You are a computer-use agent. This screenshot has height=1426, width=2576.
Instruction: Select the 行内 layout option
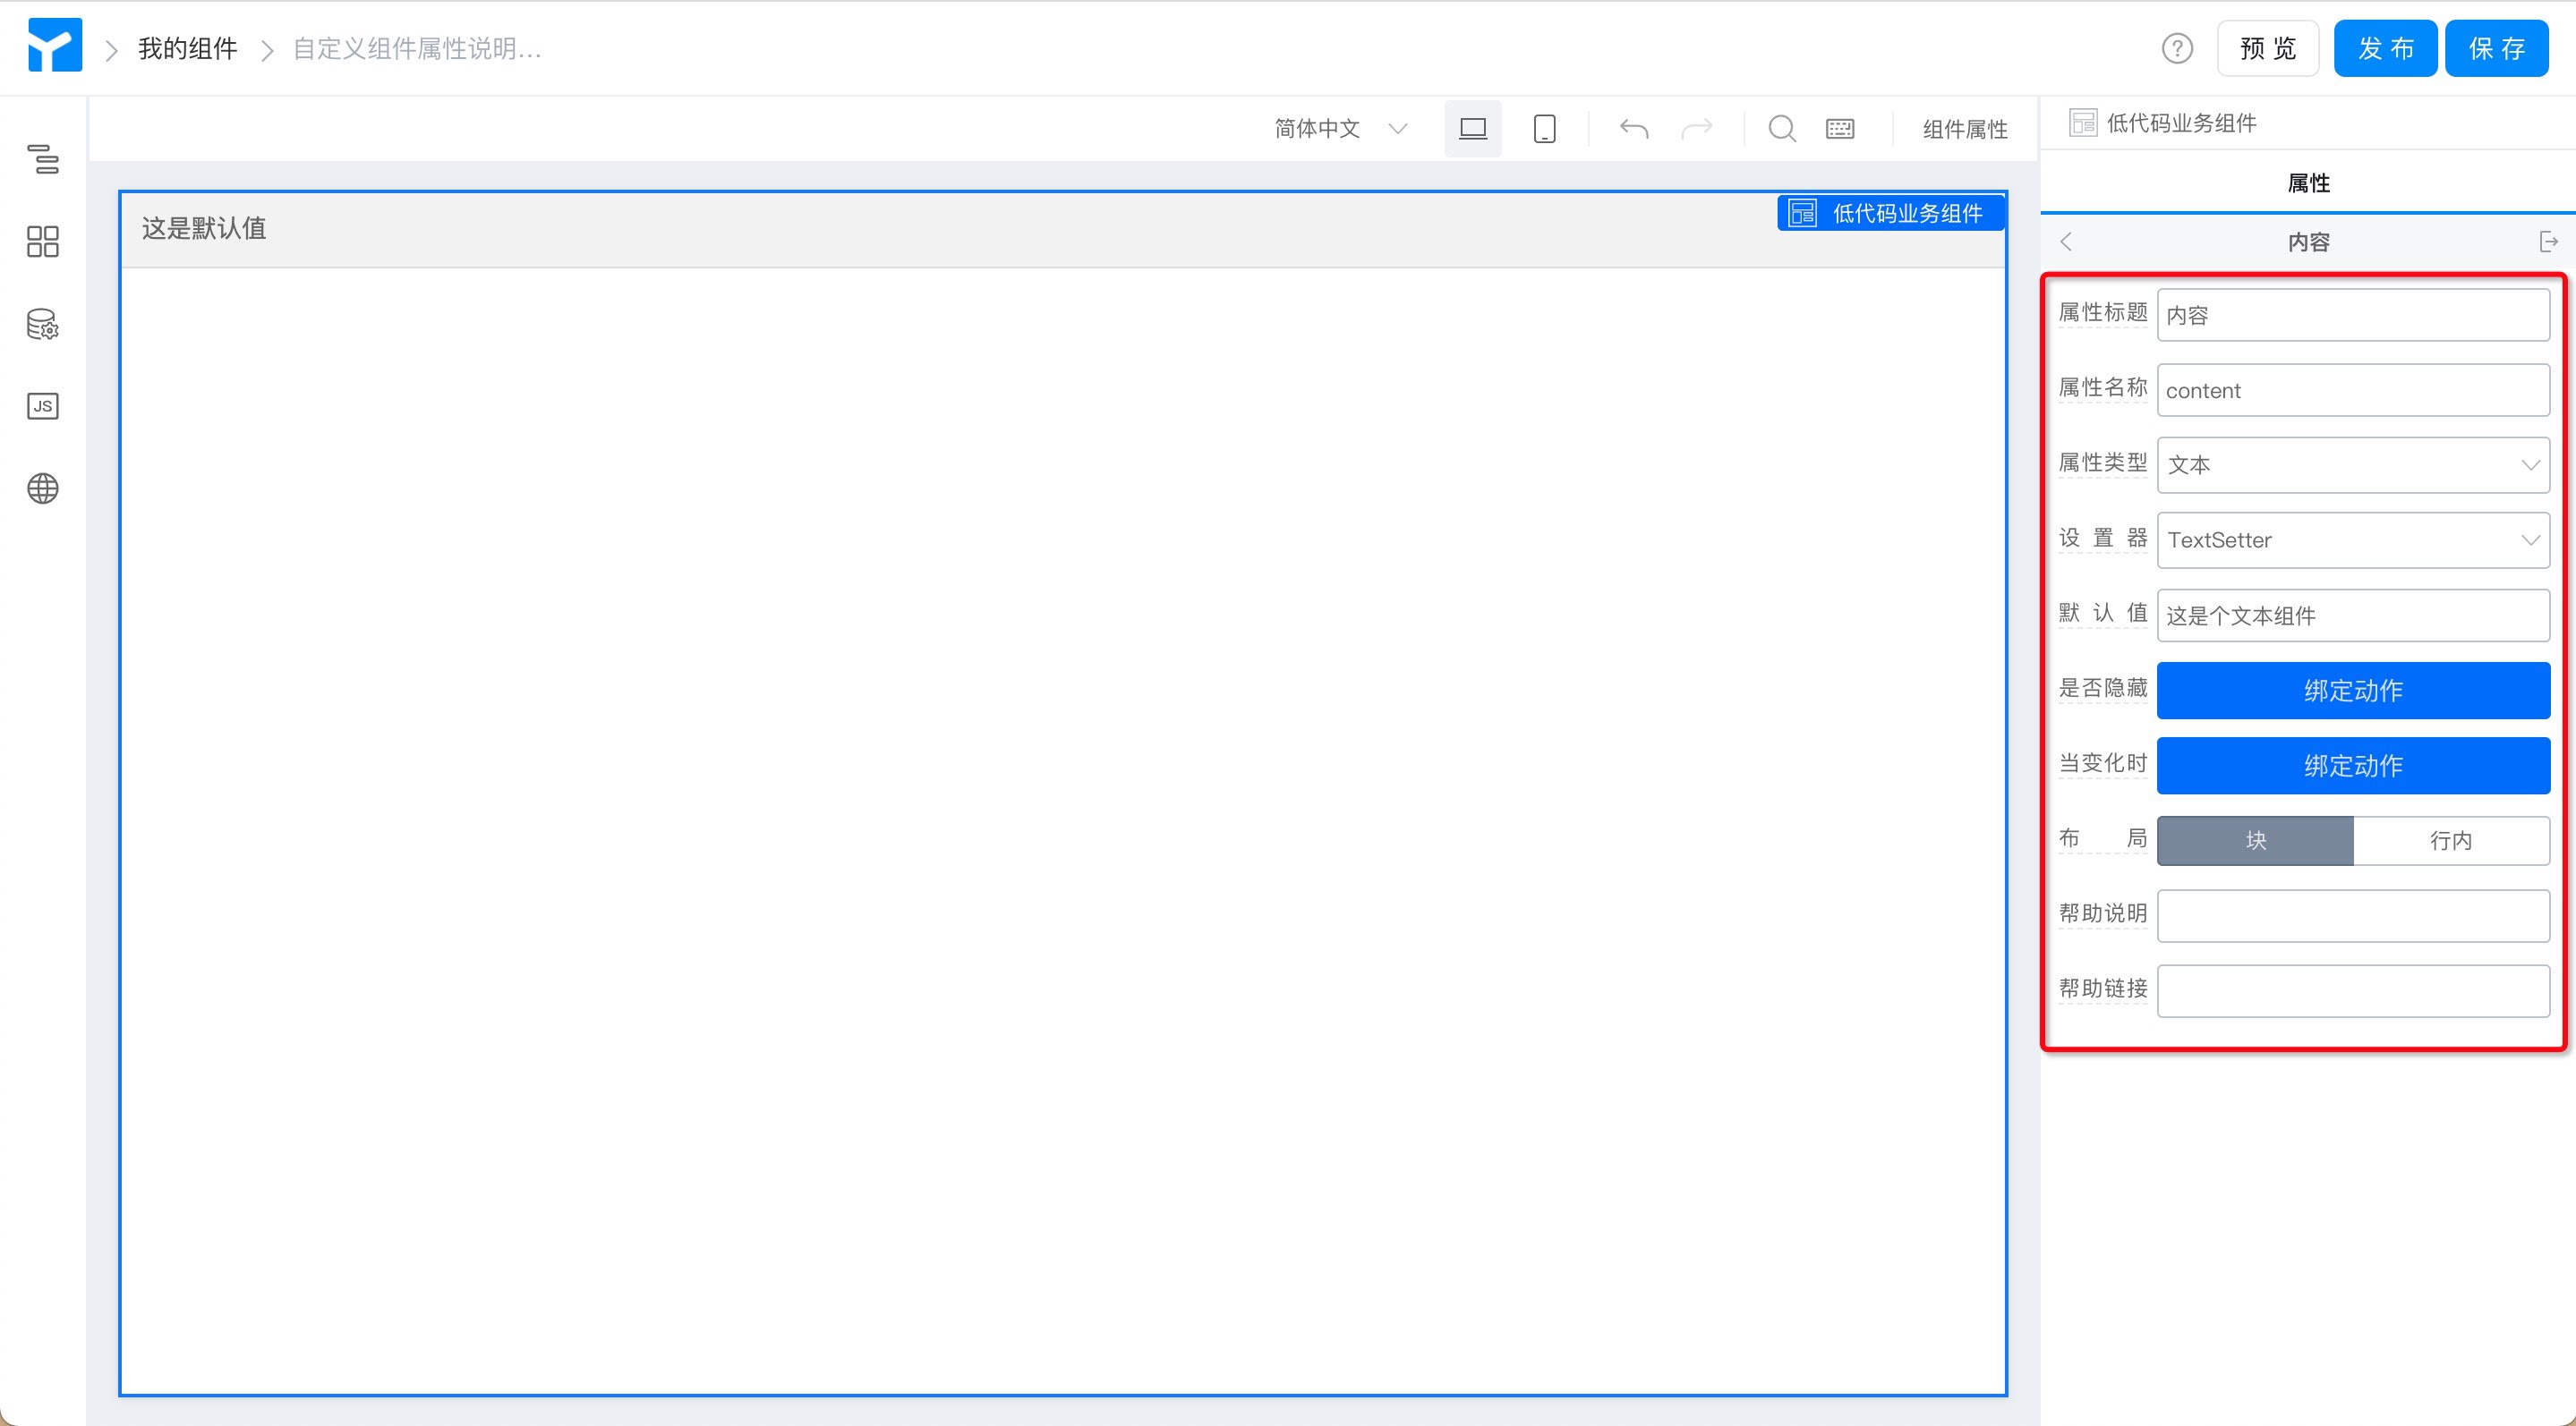coord(2451,840)
